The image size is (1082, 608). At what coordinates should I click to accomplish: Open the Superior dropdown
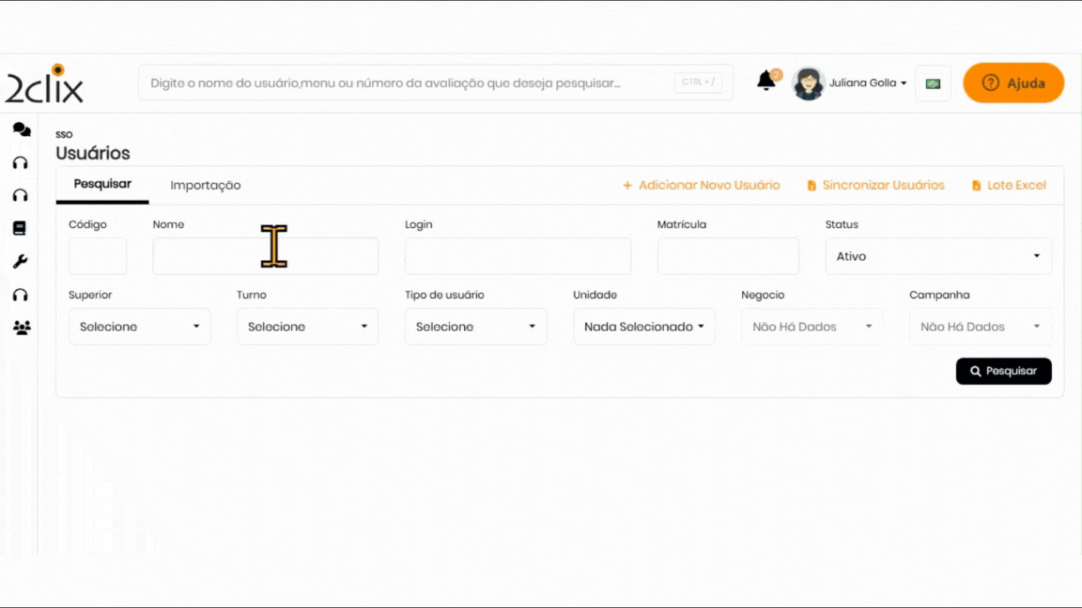tap(139, 327)
